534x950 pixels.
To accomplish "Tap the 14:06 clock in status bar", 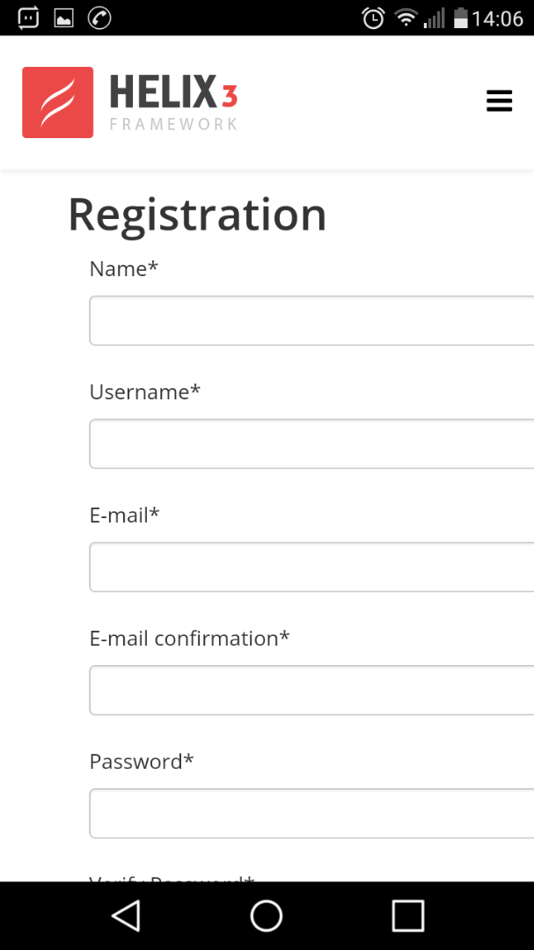I will point(498,18).
